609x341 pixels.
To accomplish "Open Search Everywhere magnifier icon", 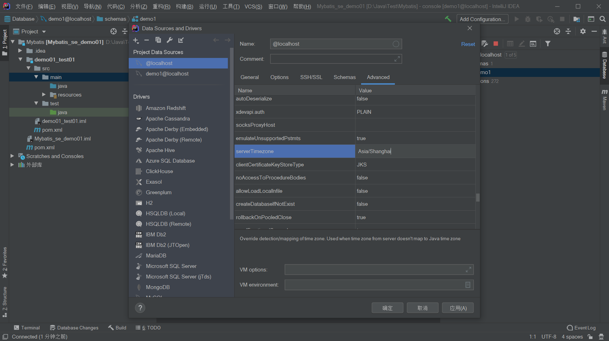I will click(603, 19).
